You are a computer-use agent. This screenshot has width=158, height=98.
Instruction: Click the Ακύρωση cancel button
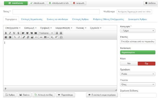[78, 3]
